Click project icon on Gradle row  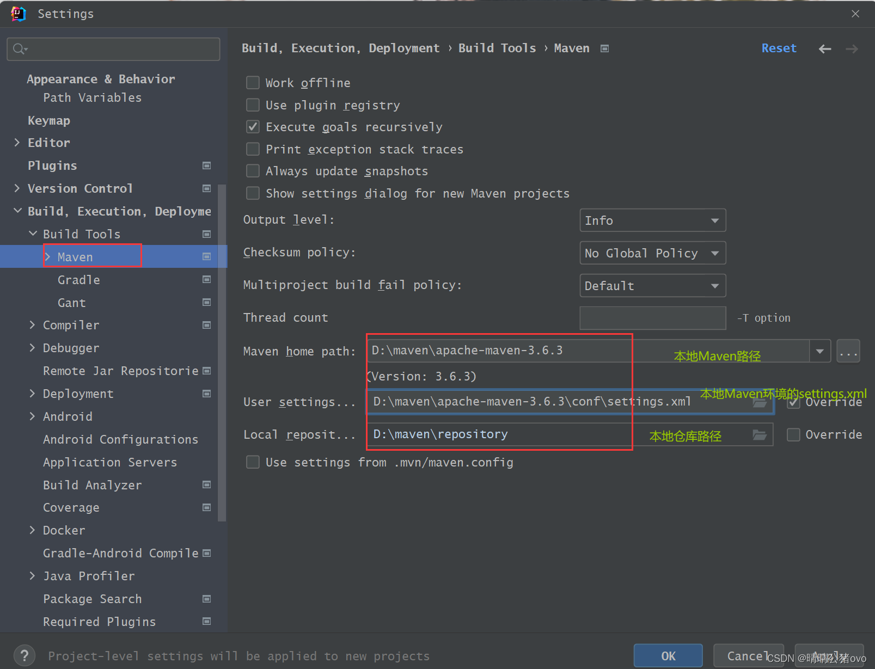pyautogui.click(x=206, y=279)
